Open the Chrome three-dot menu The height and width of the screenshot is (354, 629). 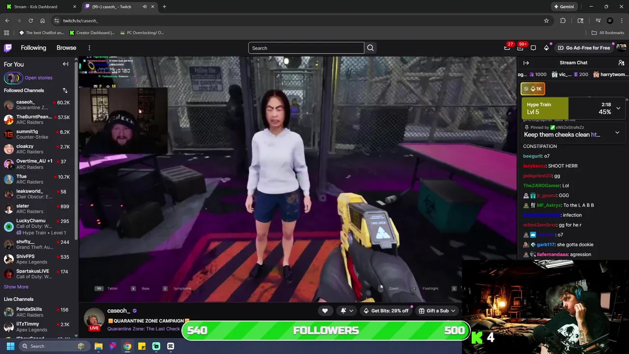click(622, 21)
